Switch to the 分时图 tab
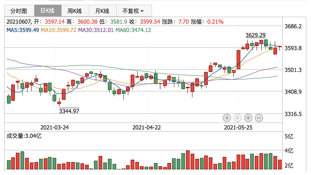The height and width of the screenshot is (175, 311). pyautogui.click(x=19, y=11)
